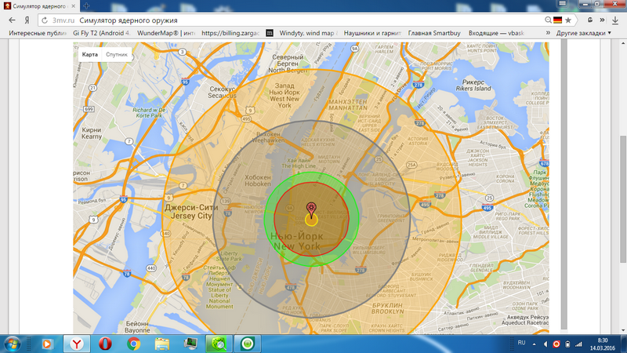Click the Нью-Йорк New York label
The height and width of the screenshot is (353, 627).
click(297, 241)
